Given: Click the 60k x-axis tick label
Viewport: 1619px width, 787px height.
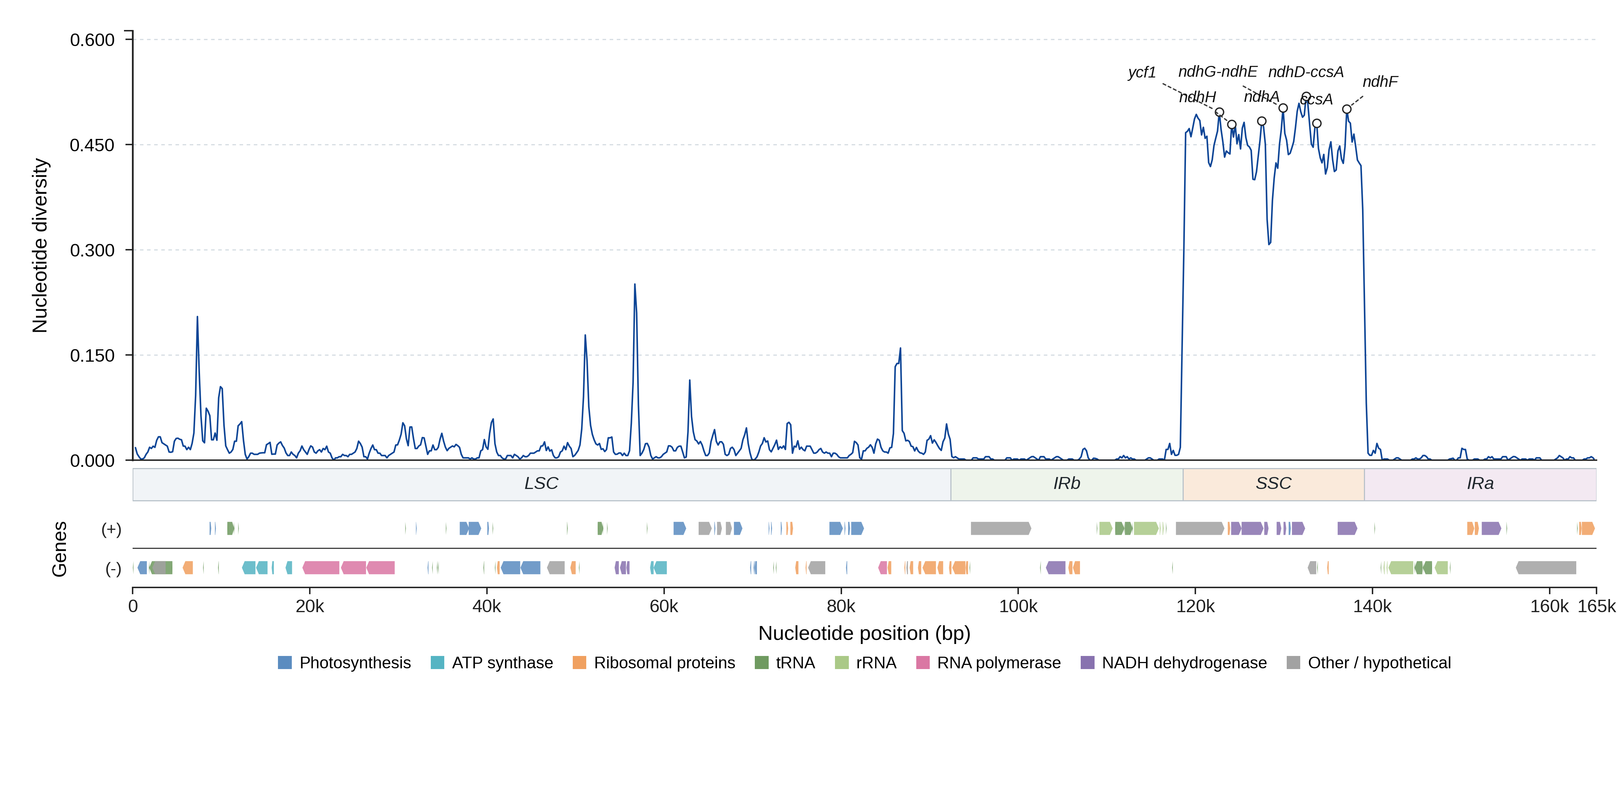Looking at the screenshot, I should [664, 606].
